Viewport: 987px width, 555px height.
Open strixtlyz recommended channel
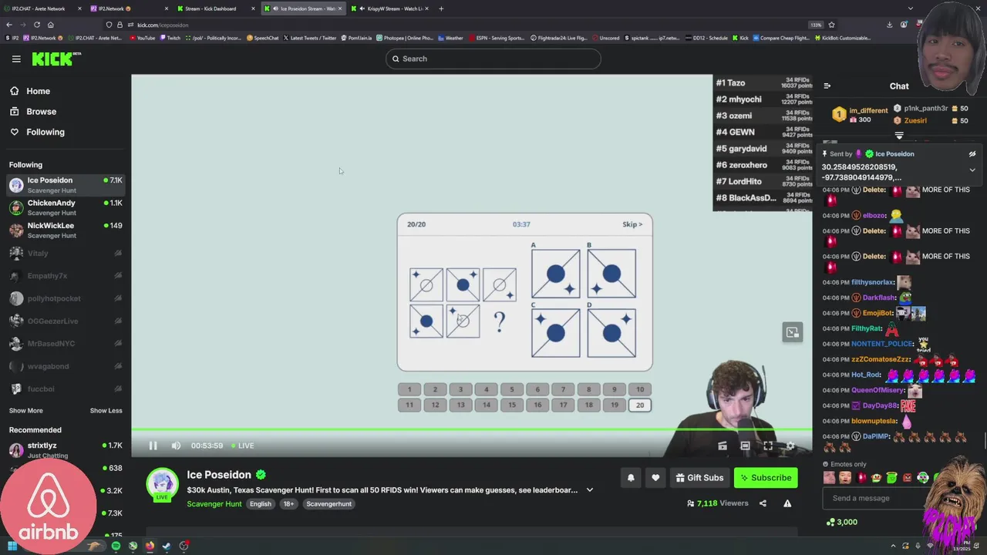(x=66, y=449)
